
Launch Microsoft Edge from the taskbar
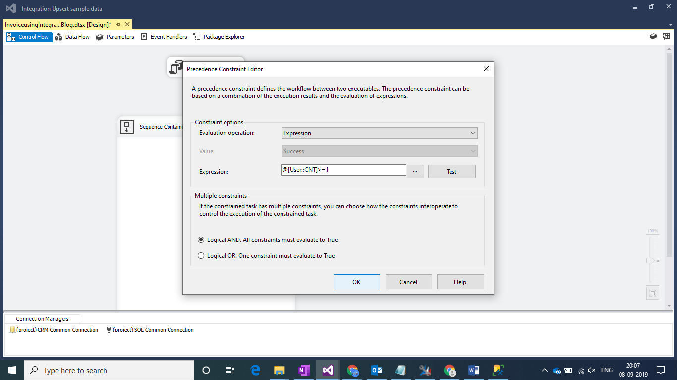pos(255,370)
